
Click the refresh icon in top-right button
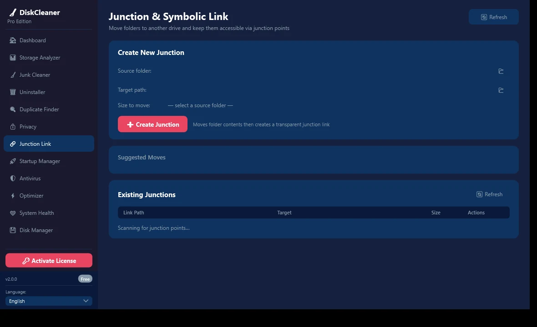click(484, 17)
